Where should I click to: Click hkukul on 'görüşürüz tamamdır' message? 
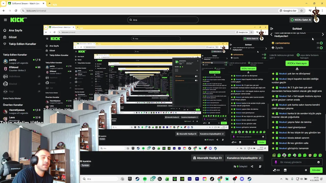(283, 148)
